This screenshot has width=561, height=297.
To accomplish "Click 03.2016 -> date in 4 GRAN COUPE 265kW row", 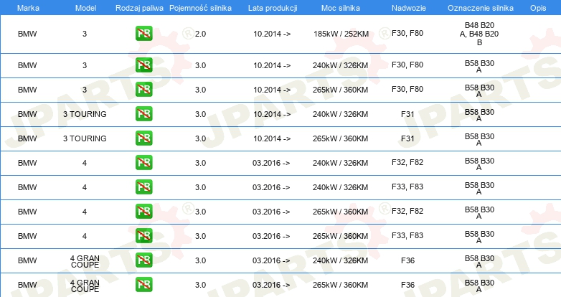I will click(x=271, y=285).
